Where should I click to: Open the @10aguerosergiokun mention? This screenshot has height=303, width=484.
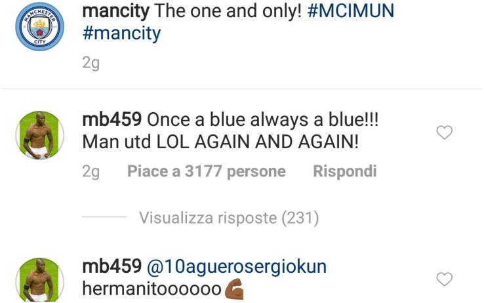tap(237, 267)
